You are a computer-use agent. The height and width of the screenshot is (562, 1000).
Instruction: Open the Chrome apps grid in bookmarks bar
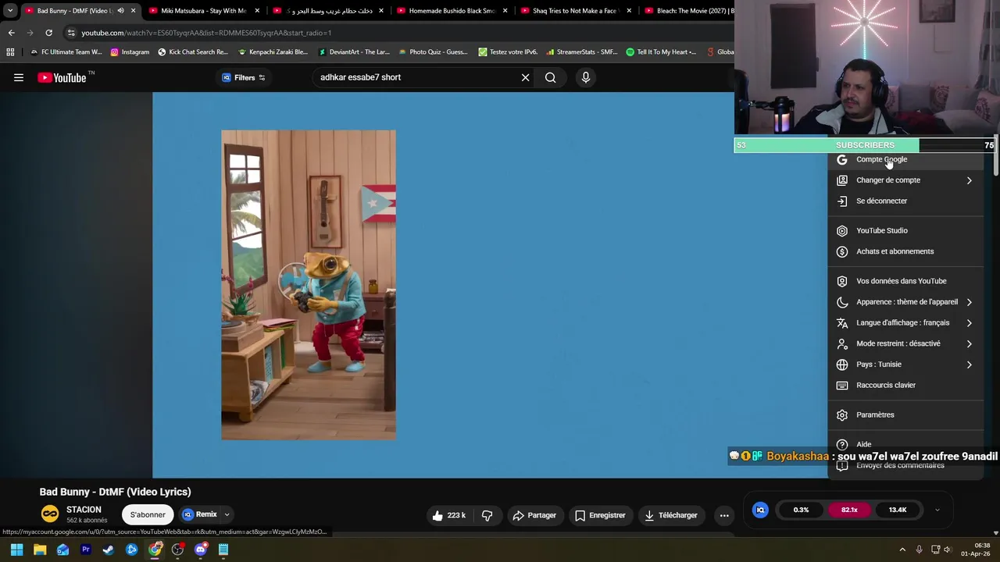(10, 52)
